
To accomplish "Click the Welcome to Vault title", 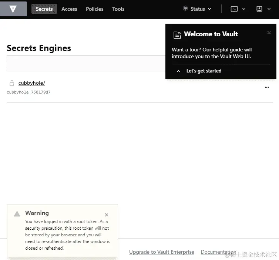I will click(211, 34).
